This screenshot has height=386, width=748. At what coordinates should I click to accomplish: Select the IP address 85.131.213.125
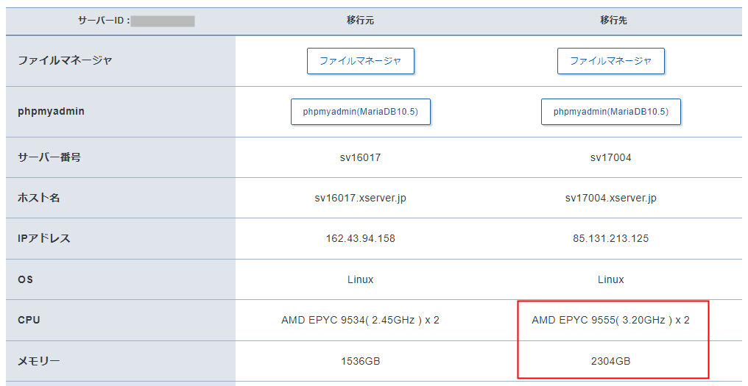click(x=610, y=239)
